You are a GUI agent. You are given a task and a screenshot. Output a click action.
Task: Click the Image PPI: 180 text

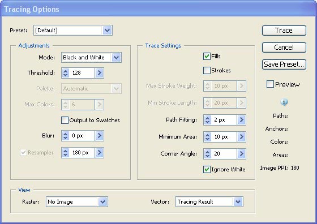(280, 168)
